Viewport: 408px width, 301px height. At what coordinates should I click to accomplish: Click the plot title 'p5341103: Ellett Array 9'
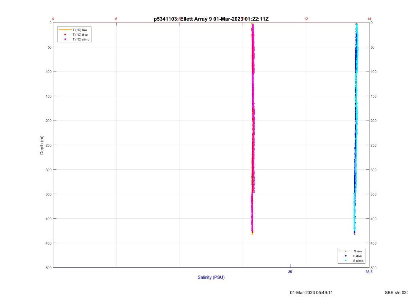(183, 19)
